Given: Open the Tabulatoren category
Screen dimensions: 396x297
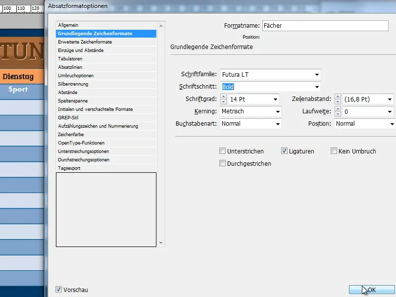Looking at the screenshot, I should pyautogui.click(x=106, y=59).
